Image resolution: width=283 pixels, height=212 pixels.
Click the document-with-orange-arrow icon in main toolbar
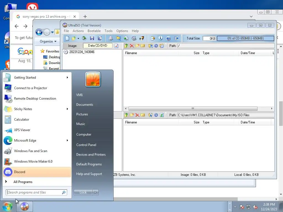tap(153, 38)
